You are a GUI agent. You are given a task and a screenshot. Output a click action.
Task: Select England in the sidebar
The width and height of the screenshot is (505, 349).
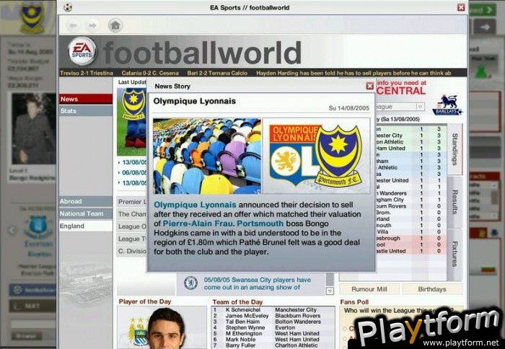point(86,226)
